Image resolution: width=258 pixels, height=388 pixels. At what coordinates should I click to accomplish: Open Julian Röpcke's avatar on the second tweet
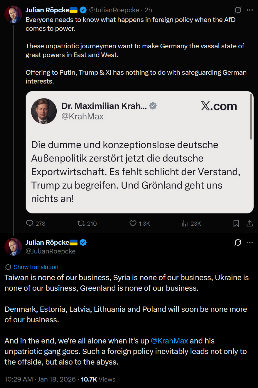coord(13,247)
